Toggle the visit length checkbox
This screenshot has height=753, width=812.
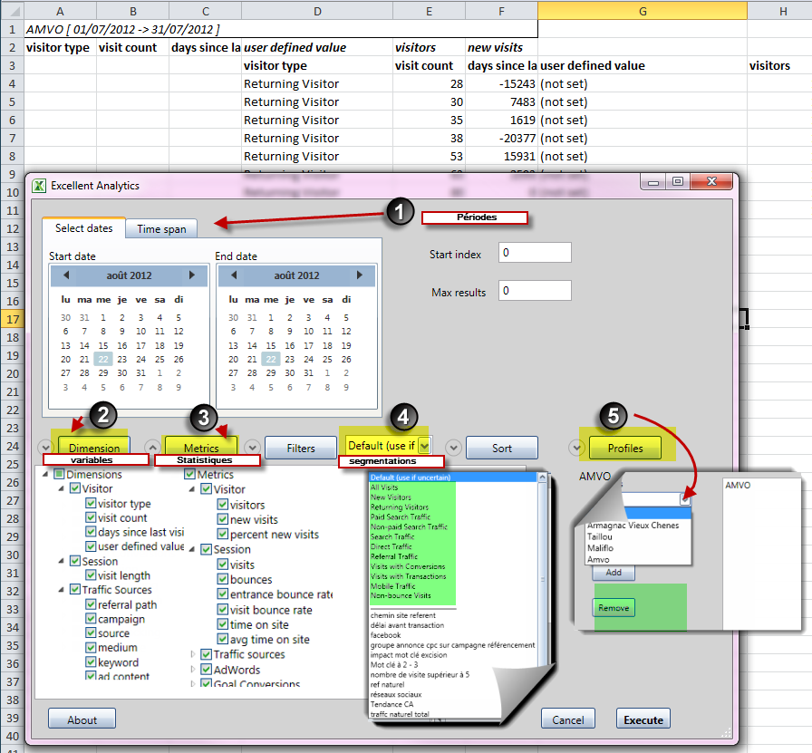point(91,575)
